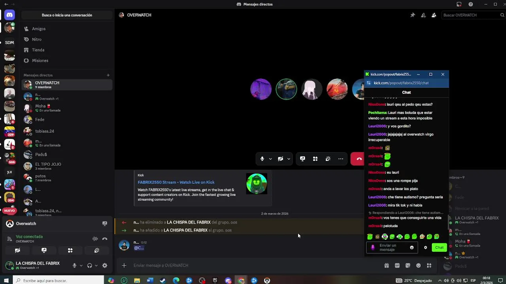The height and width of the screenshot is (284, 506).
Task: Open FABRIX2550 Stream Kick link
Action: pyautogui.click(x=176, y=182)
